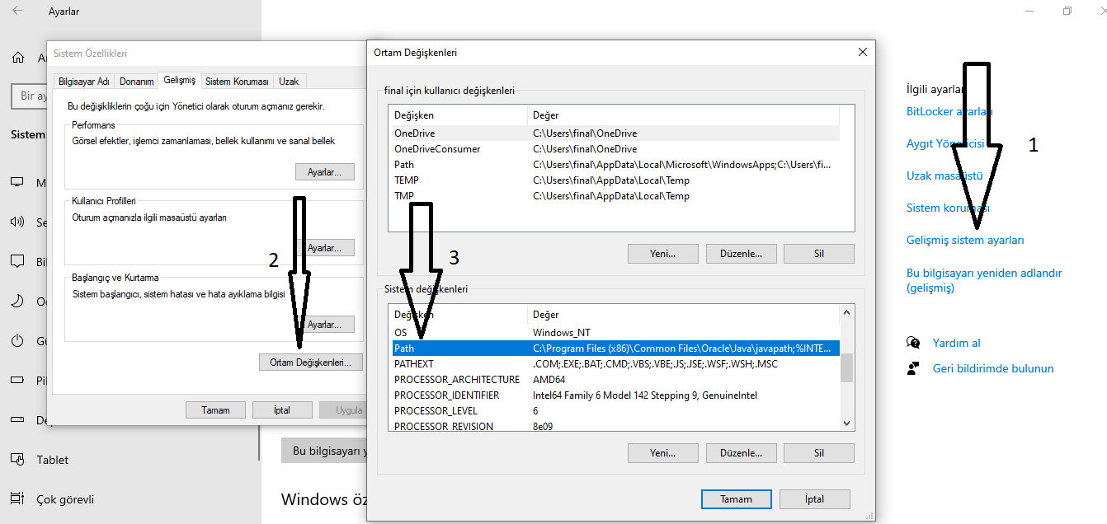Click İptal in Sistem Özellikleri window
Screen dimensions: 1107x524
[x=281, y=409]
